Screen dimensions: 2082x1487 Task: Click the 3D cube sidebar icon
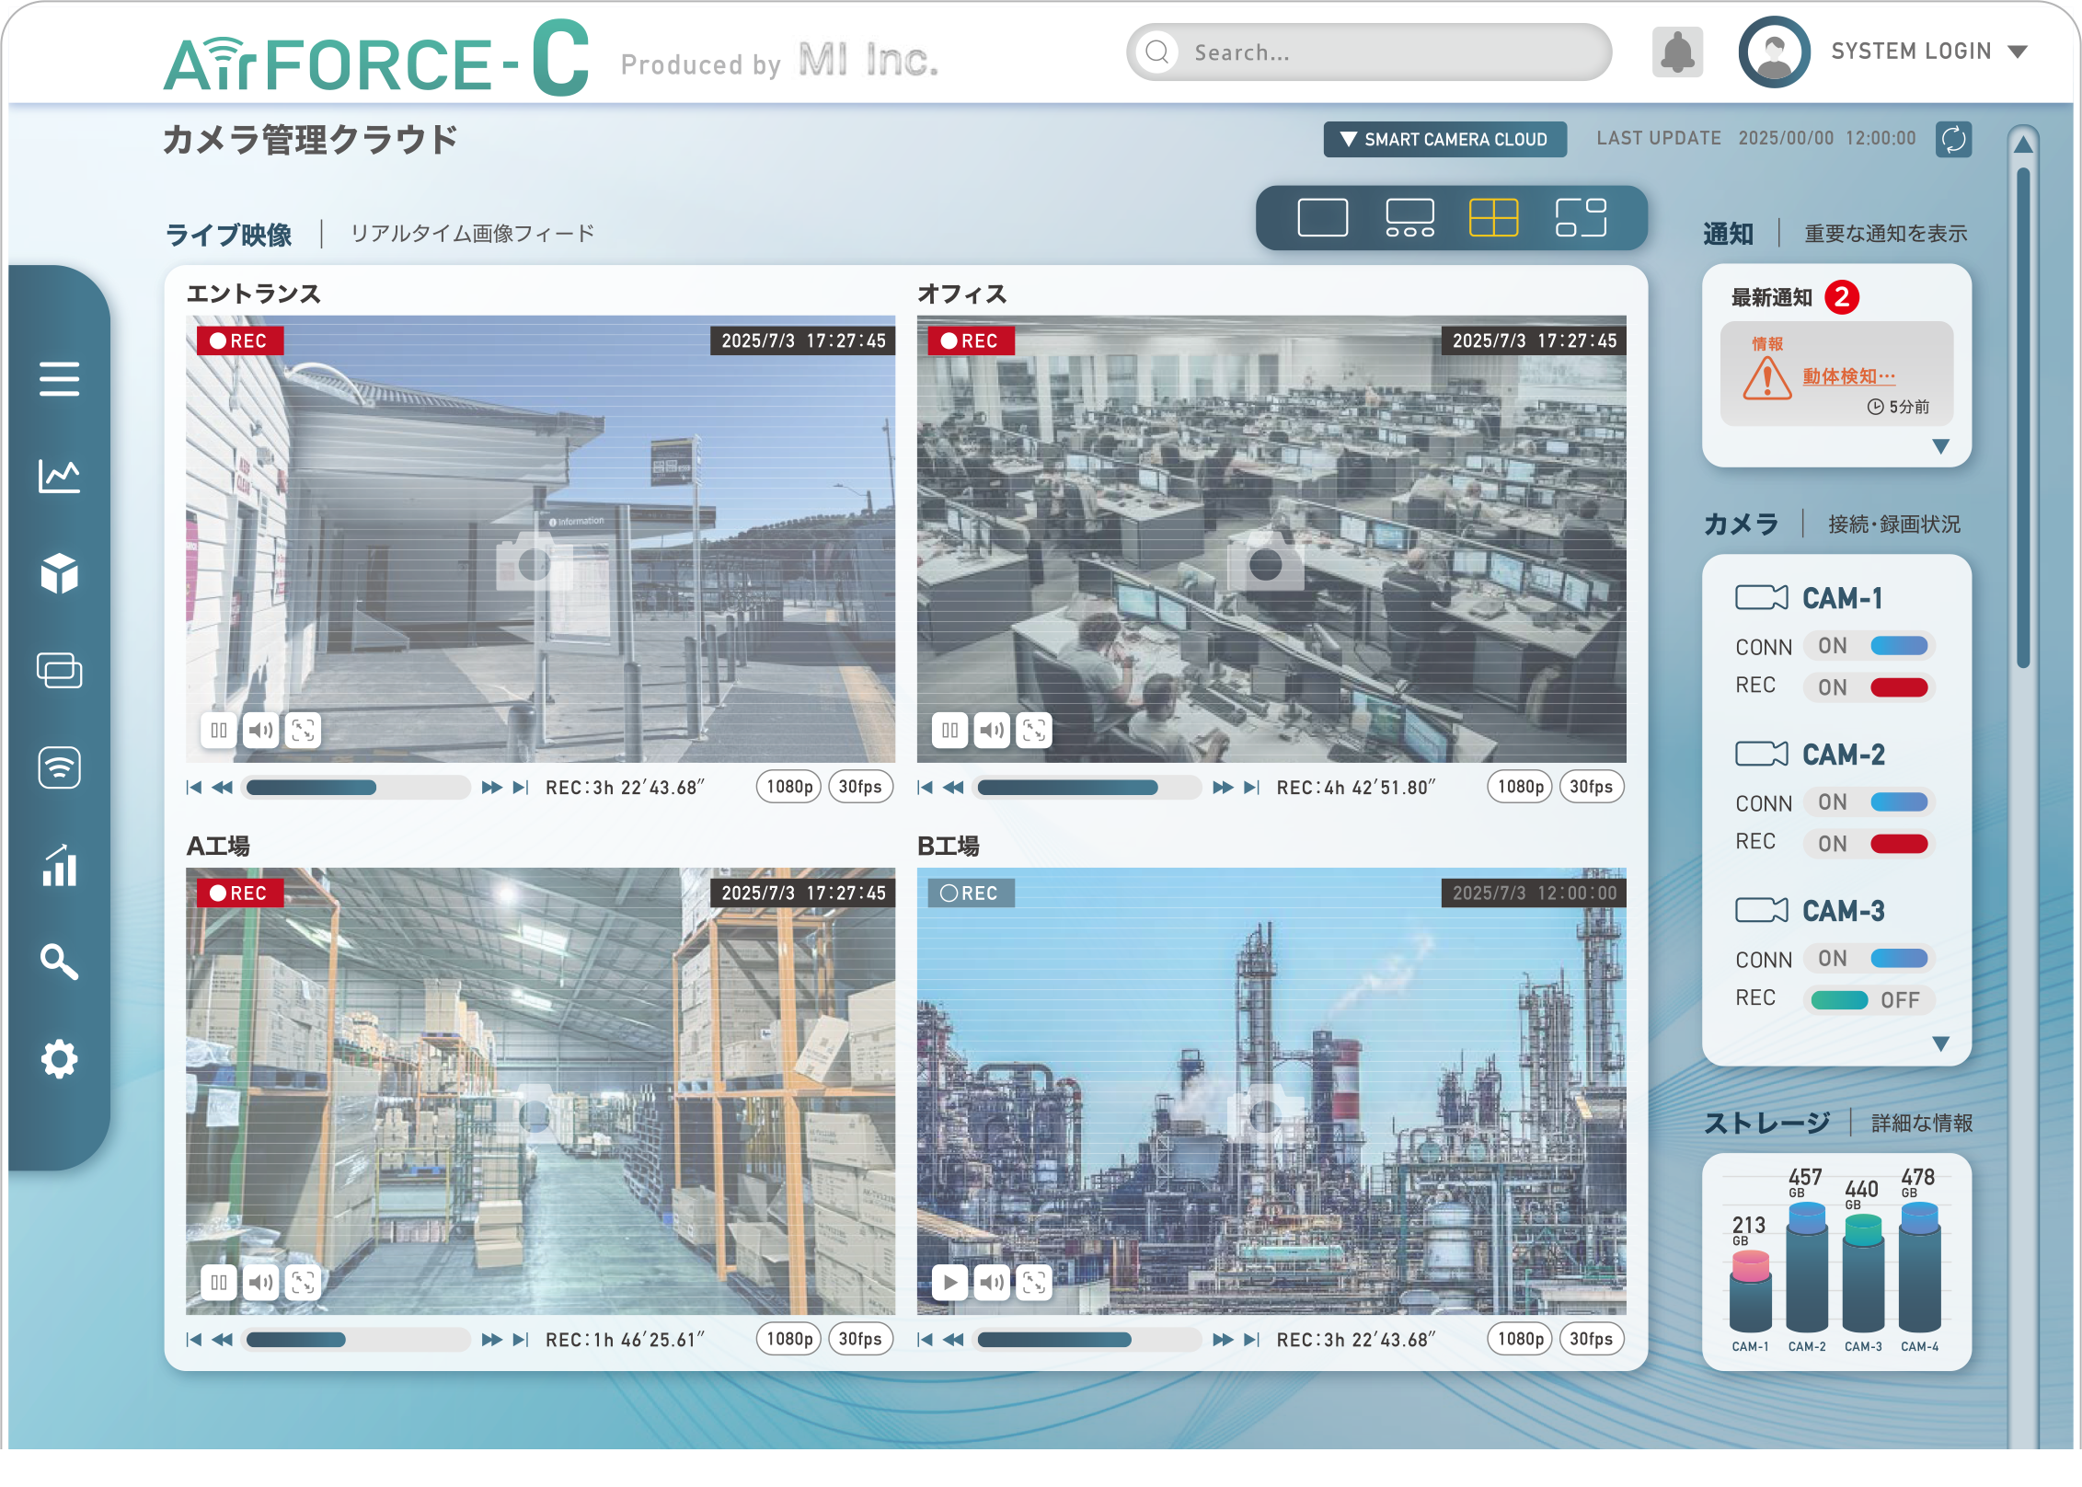point(59,573)
